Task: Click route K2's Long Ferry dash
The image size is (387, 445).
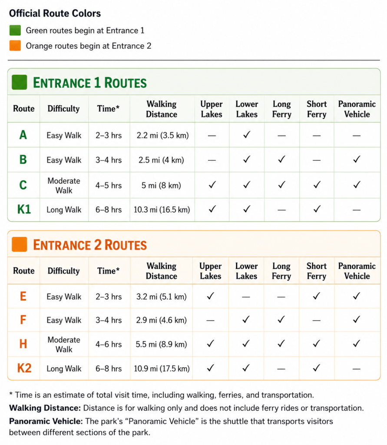Action: point(281,369)
